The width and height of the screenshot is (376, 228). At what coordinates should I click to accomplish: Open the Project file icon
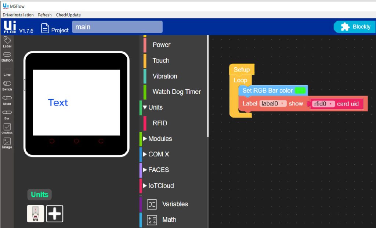pos(45,28)
